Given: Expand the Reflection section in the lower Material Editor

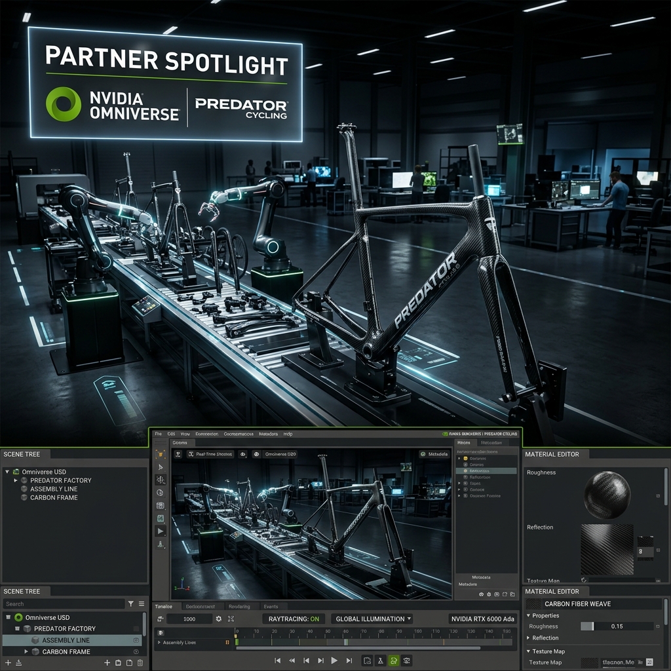Looking at the screenshot, I should click(528, 638).
